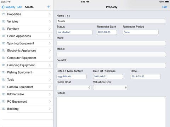Select folder icon beside Kitchenware
170x127 pixels.
point(4,94)
